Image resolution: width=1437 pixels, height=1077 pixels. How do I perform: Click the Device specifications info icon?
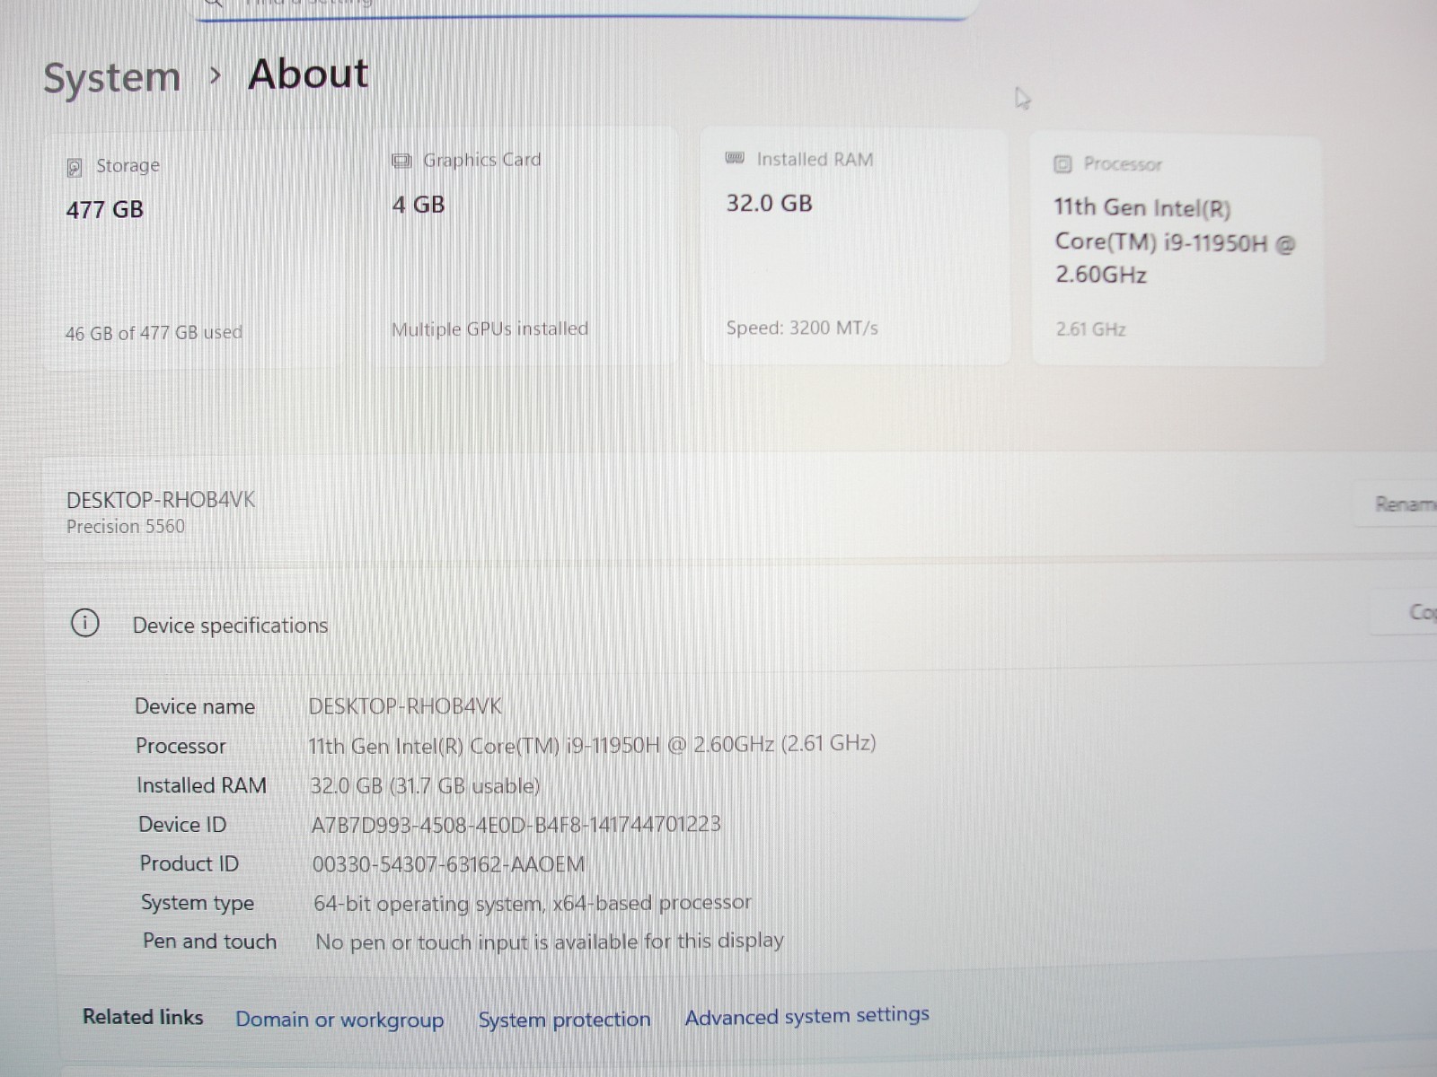point(85,622)
